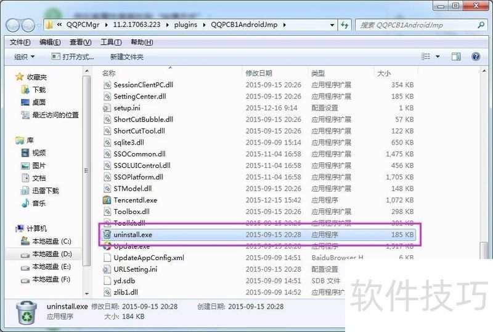The image size is (493, 332).
Task: Click the Pictures (图片) library icon
Action: click(x=25, y=165)
